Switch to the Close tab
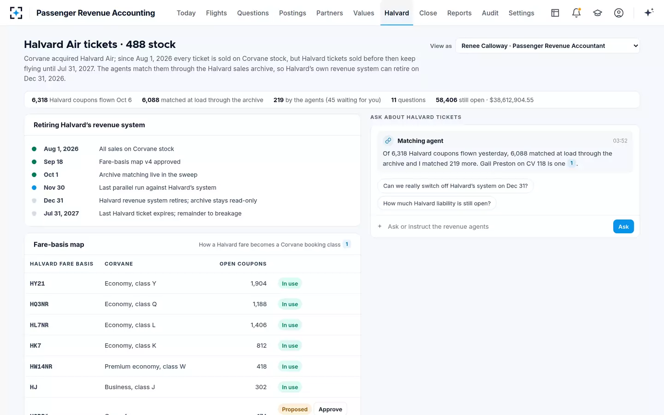This screenshot has width=664, height=415. click(x=428, y=13)
